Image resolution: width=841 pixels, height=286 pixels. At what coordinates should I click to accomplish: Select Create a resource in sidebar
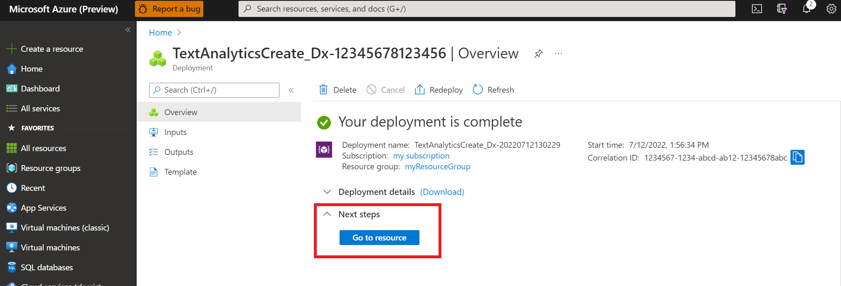click(x=52, y=49)
